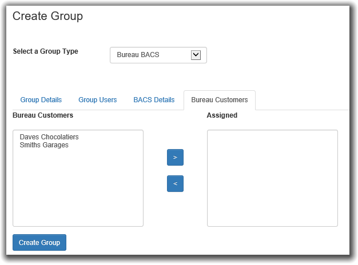Viewport: 358px width, 265px height.
Task: Select the Bureau Customers tab
Action: click(x=220, y=100)
